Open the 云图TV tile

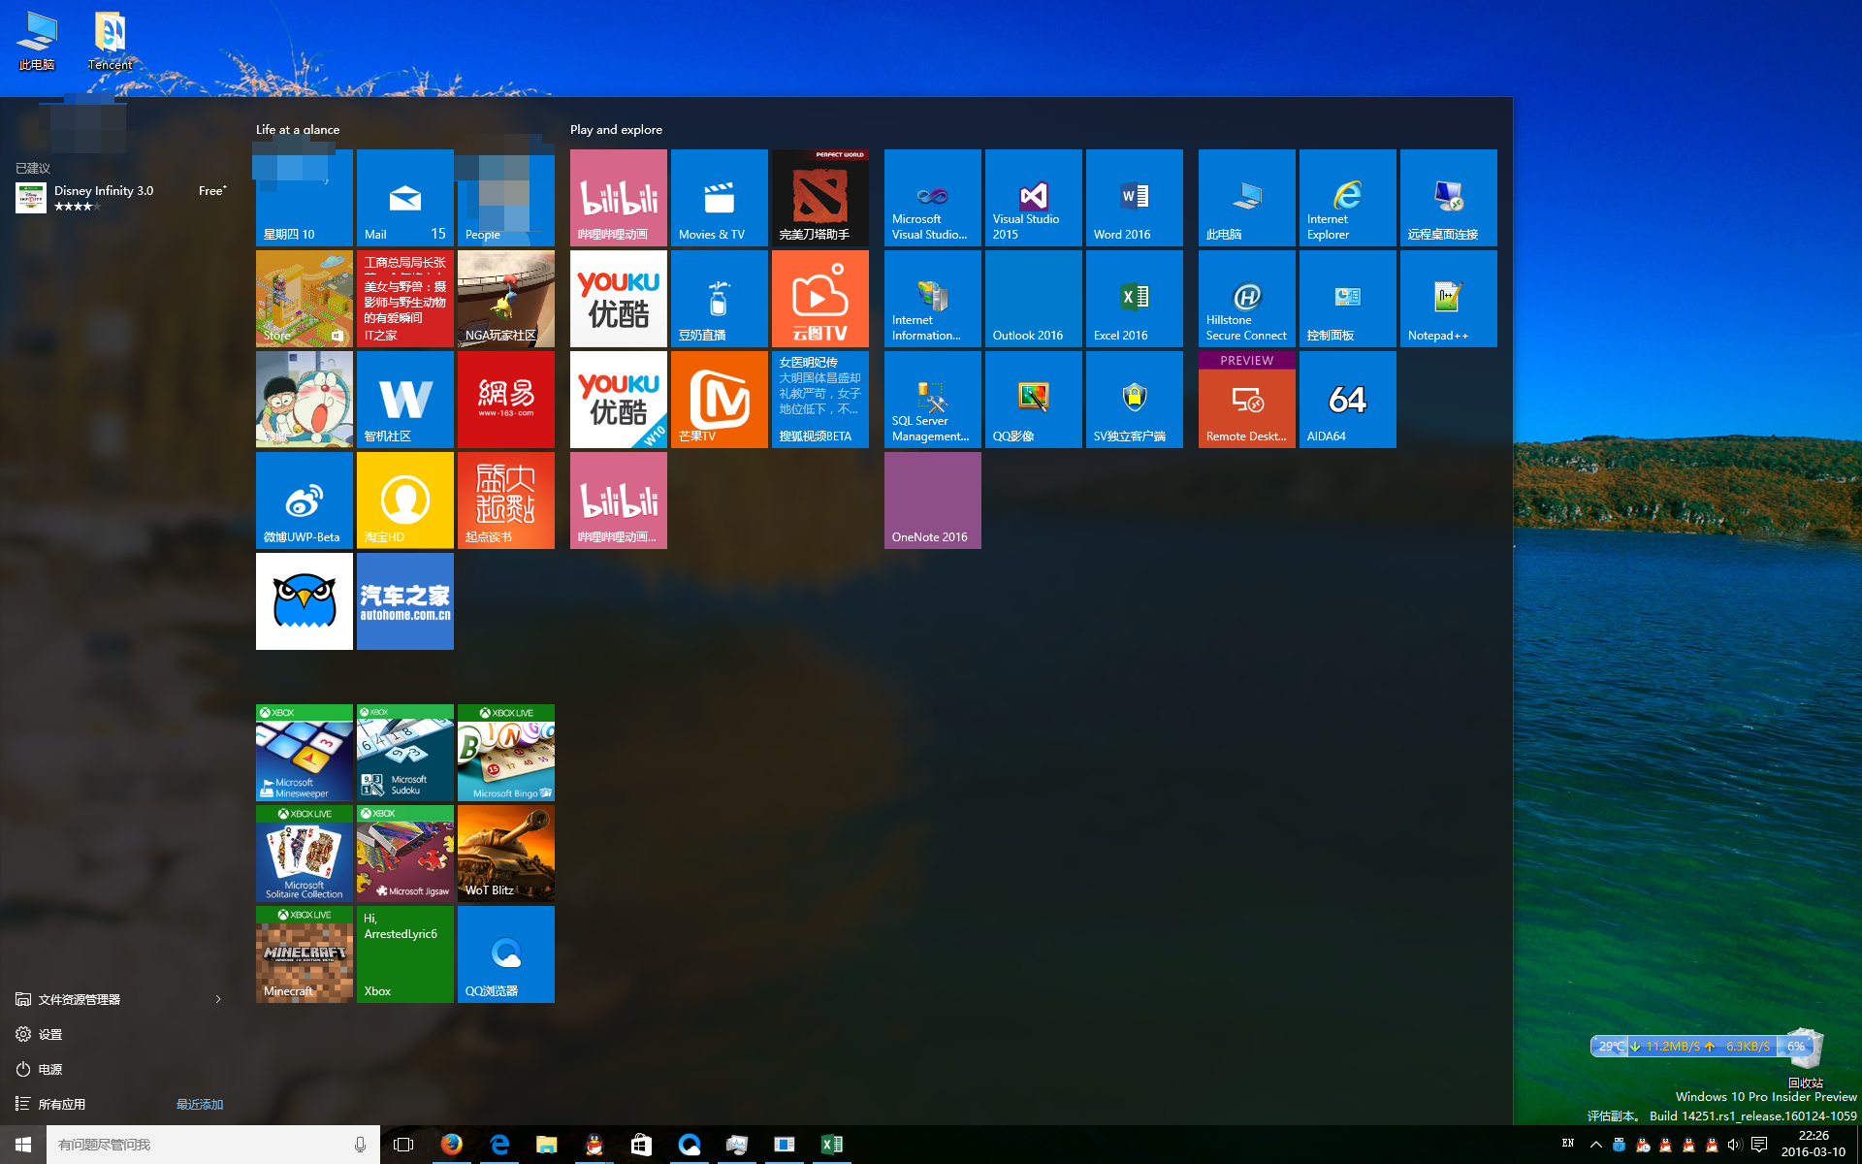point(820,299)
